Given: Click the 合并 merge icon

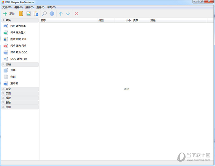Looking at the screenshot, I should pyautogui.click(x=6, y=70).
